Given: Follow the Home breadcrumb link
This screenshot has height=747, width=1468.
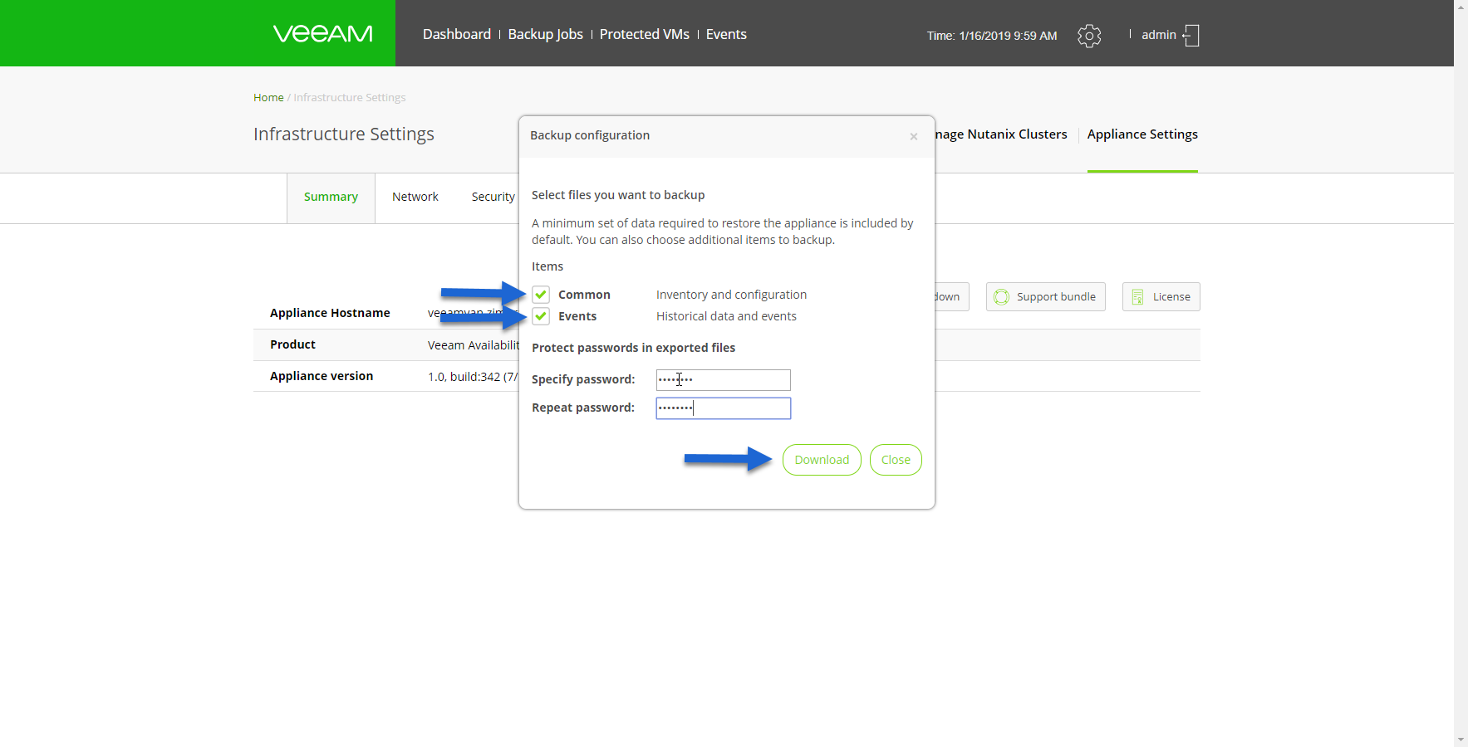Looking at the screenshot, I should click(268, 97).
